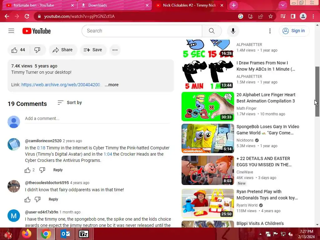Viewport: 320px width, 240px height.
Task: Like thecoolestdoctor6595's comment
Action: (x=27, y=199)
